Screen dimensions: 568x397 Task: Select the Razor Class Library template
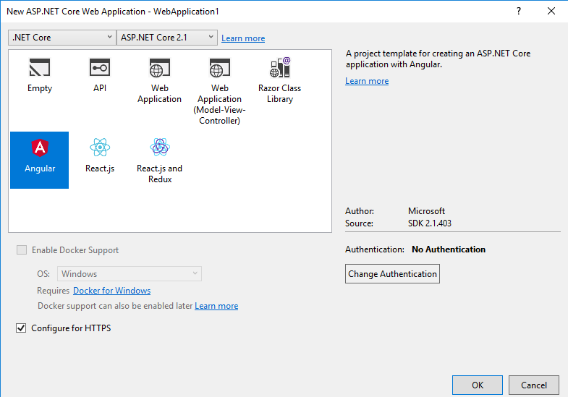279,69
